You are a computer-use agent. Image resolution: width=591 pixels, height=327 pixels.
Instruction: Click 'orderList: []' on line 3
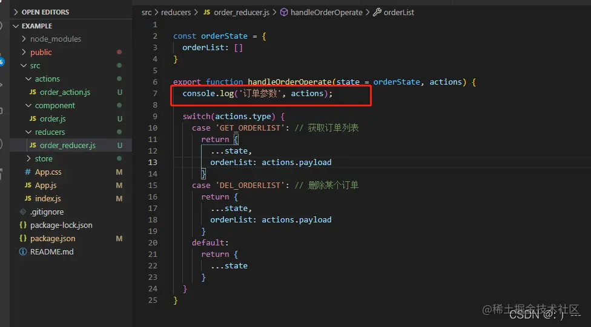pos(213,48)
